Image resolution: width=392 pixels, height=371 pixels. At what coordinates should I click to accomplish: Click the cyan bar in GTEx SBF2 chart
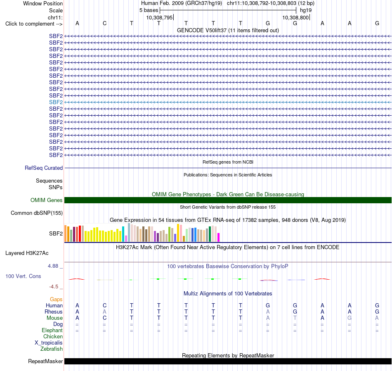coord(123,234)
